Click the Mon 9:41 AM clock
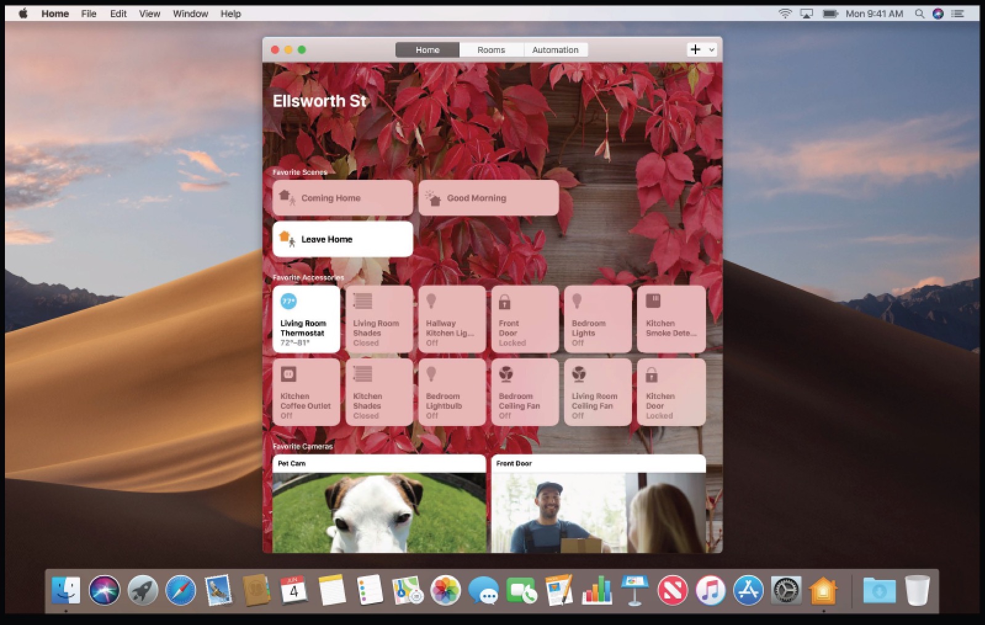This screenshot has width=985, height=625. tap(874, 14)
